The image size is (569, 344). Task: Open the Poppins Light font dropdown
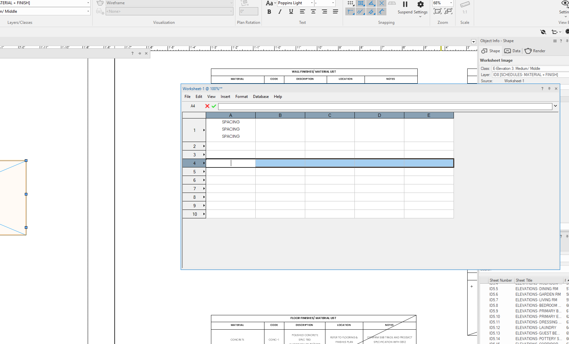[312, 3]
